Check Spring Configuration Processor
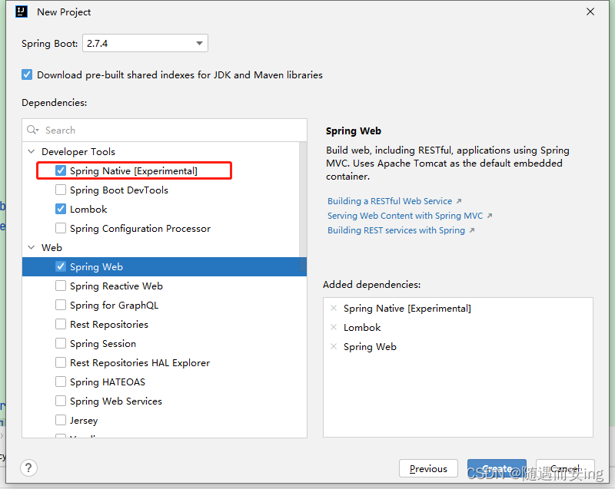The image size is (615, 489). tap(61, 228)
